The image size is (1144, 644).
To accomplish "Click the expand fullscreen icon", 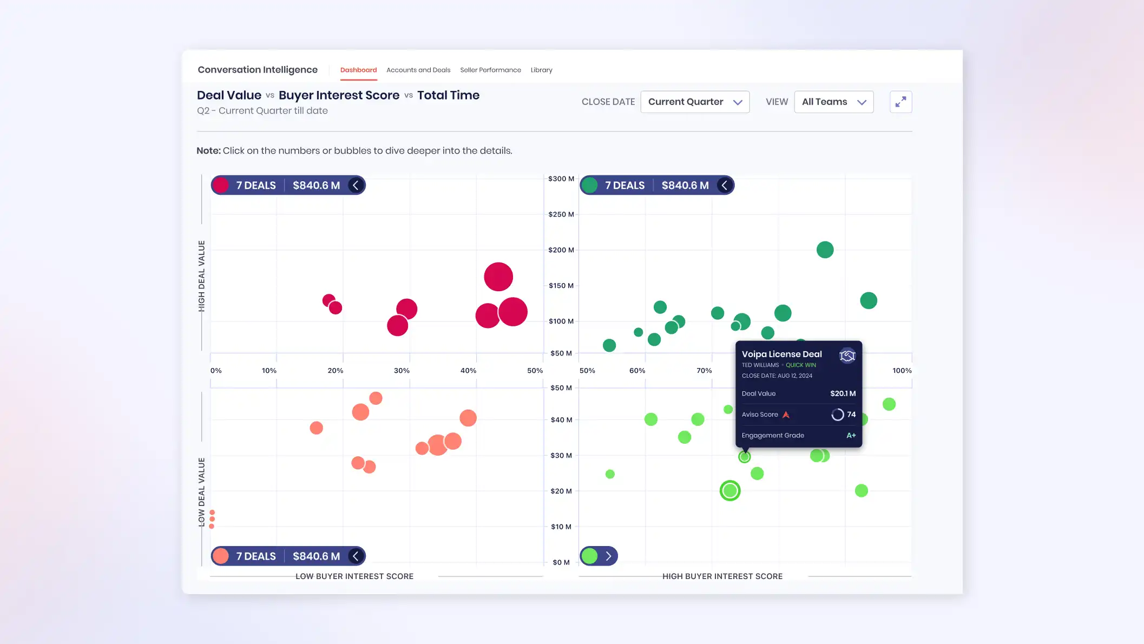I will [900, 102].
